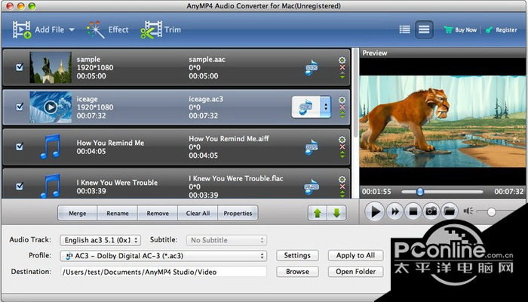Open snapshot folder icon in preview

click(x=449, y=211)
